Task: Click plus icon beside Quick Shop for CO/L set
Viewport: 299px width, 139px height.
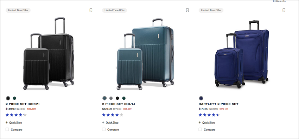Action: (103, 123)
